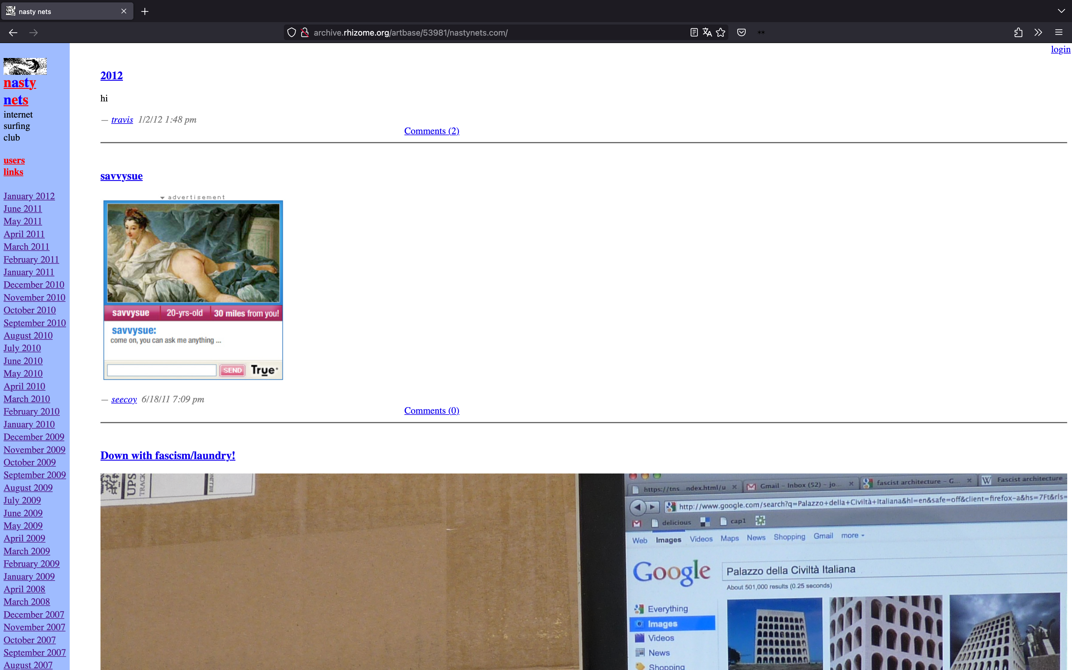Open a new tab with plus
The height and width of the screenshot is (670, 1072).
pyautogui.click(x=145, y=12)
